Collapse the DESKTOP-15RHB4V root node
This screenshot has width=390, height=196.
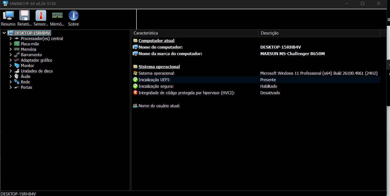pyautogui.click(x=4, y=33)
